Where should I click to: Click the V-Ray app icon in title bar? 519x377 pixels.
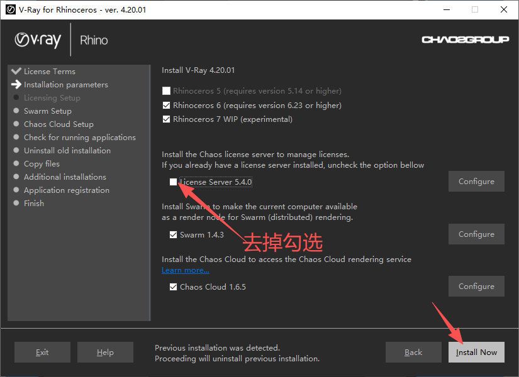coord(11,9)
